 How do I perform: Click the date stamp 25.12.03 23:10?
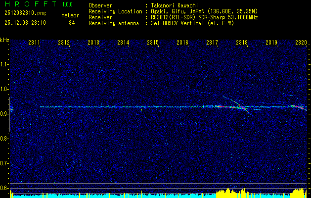coord(25,23)
